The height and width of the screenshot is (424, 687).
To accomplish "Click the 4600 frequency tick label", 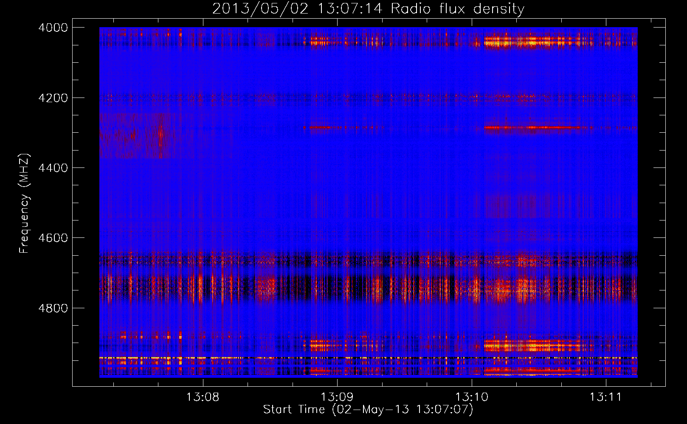I will pos(53,238).
